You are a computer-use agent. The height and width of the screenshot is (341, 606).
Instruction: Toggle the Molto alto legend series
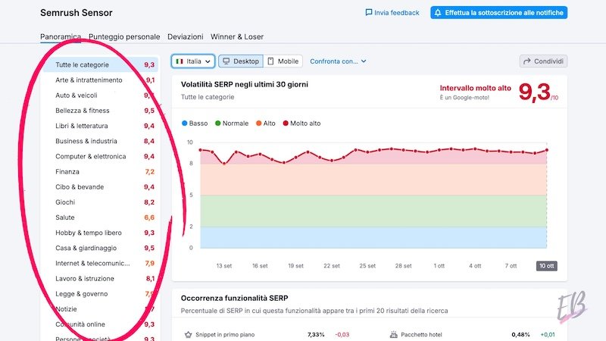pyautogui.click(x=301, y=124)
